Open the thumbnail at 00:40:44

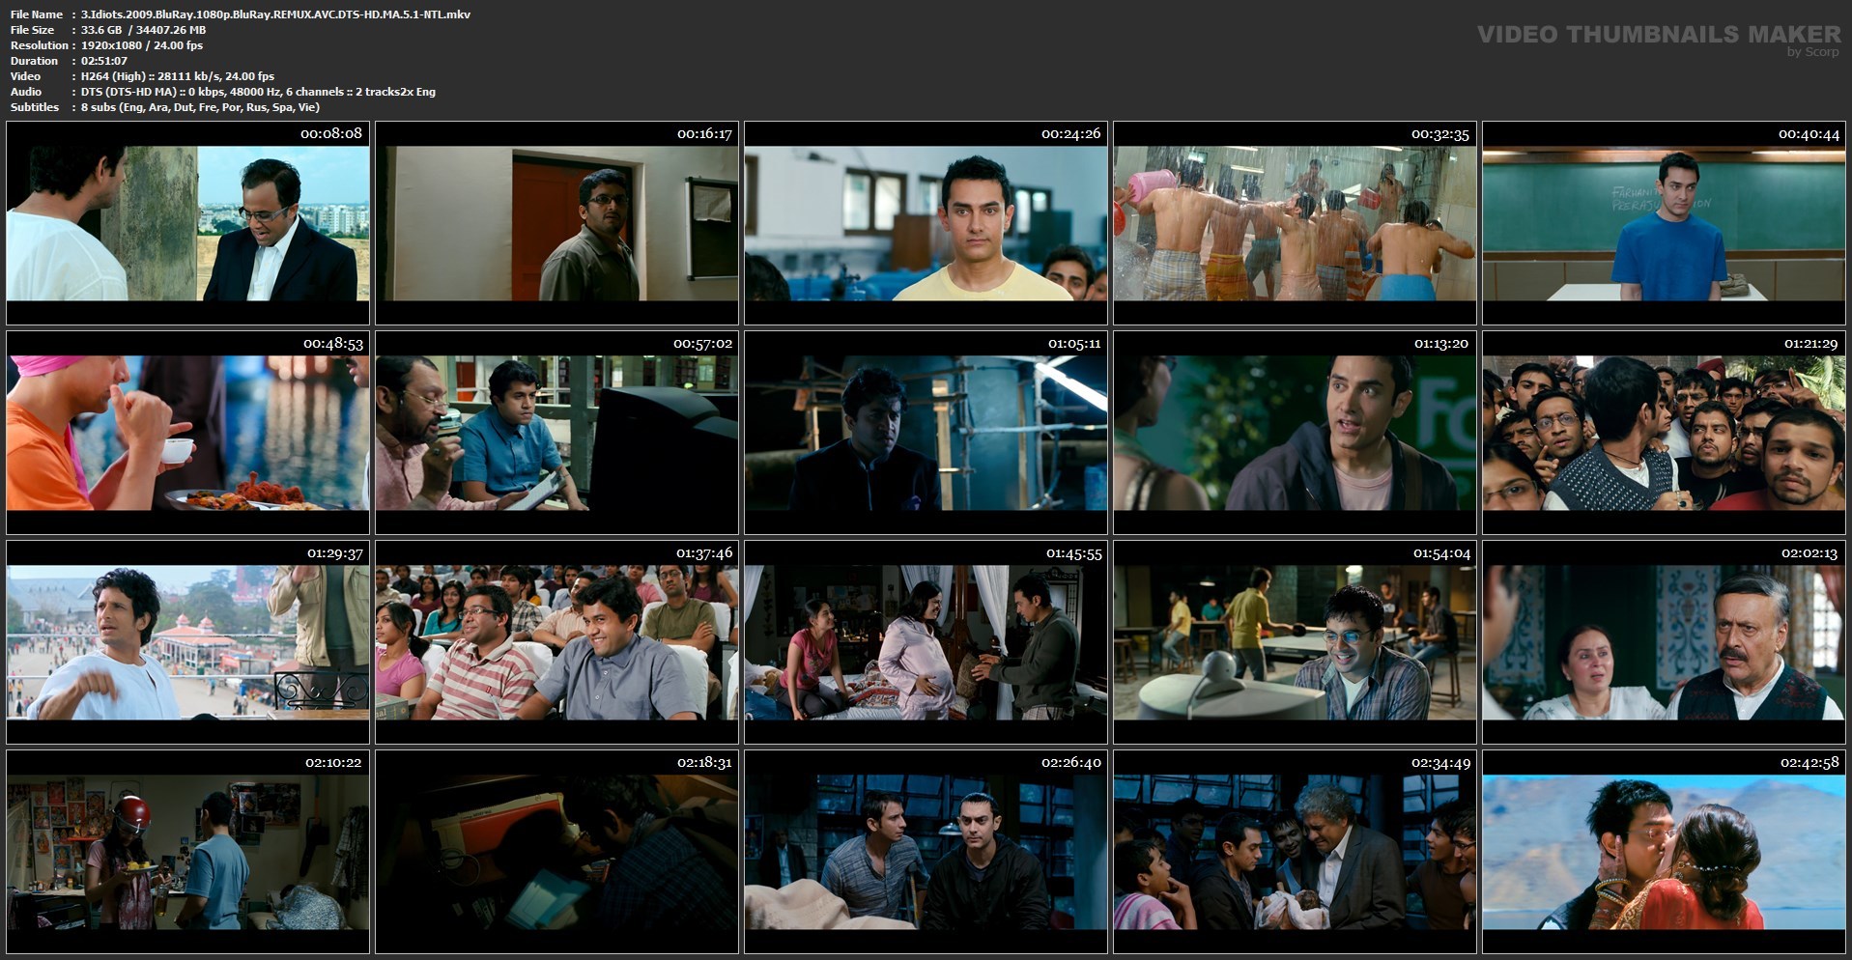[x=1664, y=223]
